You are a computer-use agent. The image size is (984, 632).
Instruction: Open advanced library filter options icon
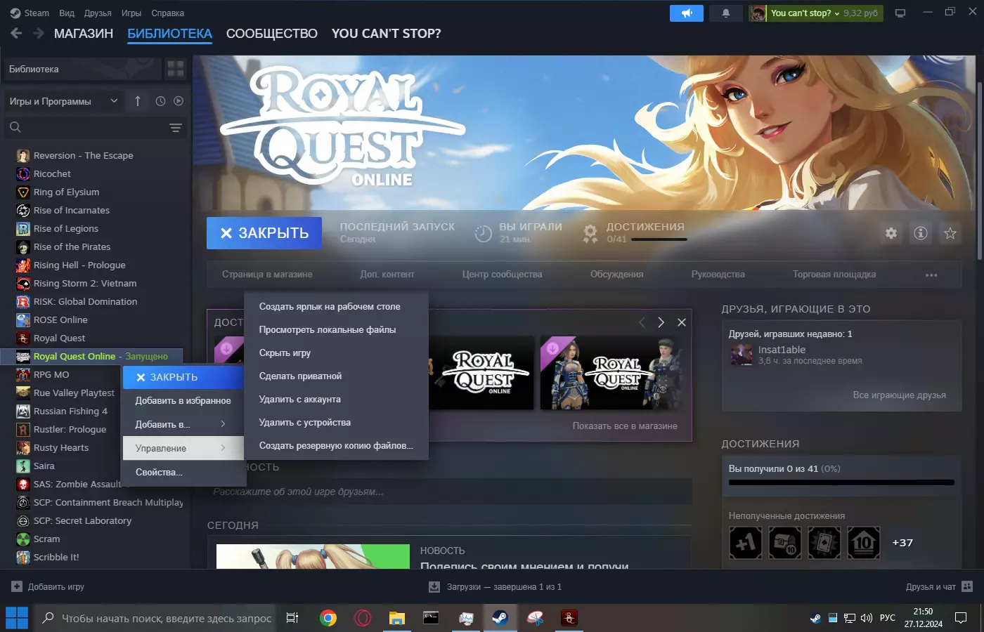coord(176,127)
